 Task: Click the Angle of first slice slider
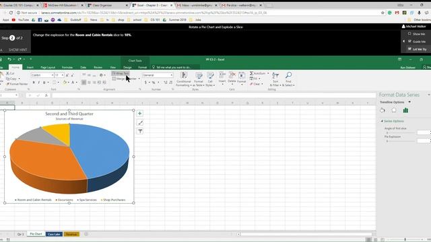click(400, 133)
